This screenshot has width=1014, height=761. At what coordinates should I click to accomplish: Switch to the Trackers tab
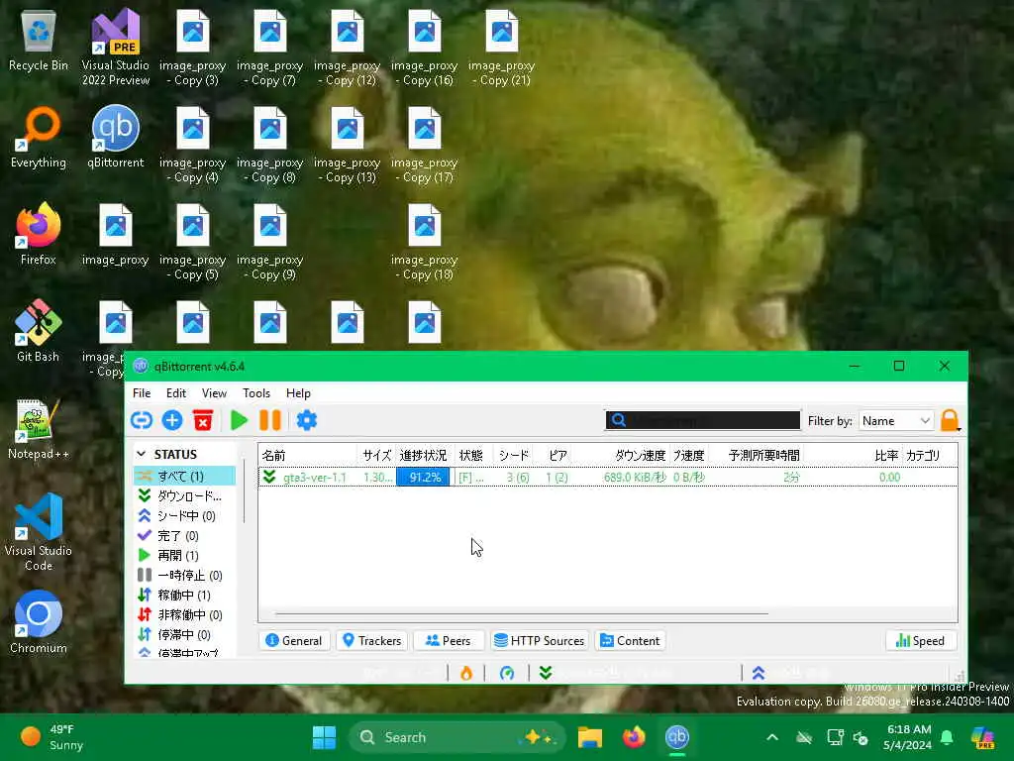tap(372, 641)
